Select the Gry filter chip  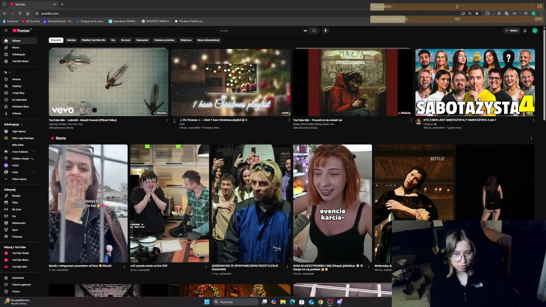coord(113,40)
